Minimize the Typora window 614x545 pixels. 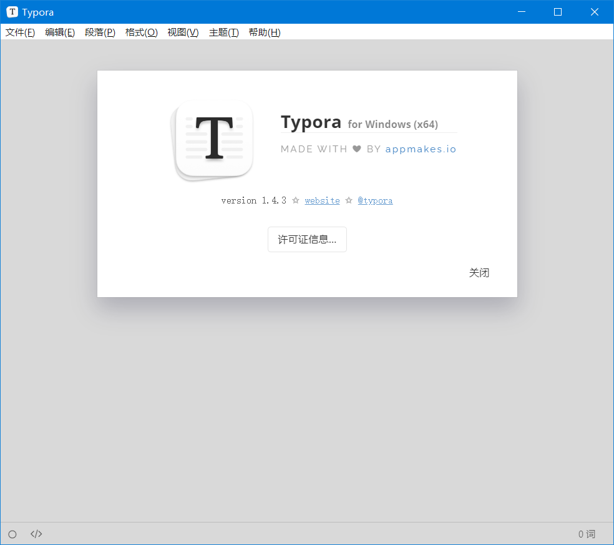point(522,12)
